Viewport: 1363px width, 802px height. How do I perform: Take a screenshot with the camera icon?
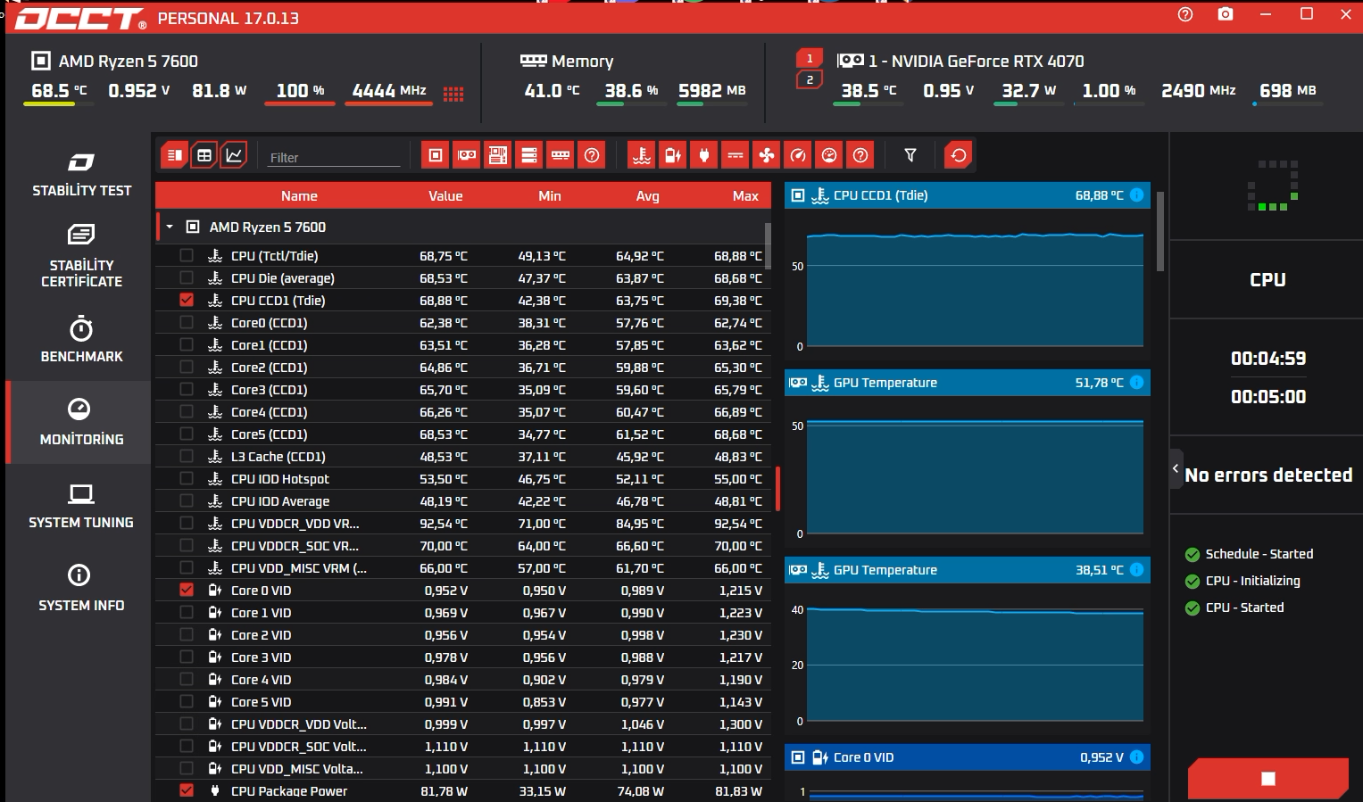click(x=1226, y=14)
